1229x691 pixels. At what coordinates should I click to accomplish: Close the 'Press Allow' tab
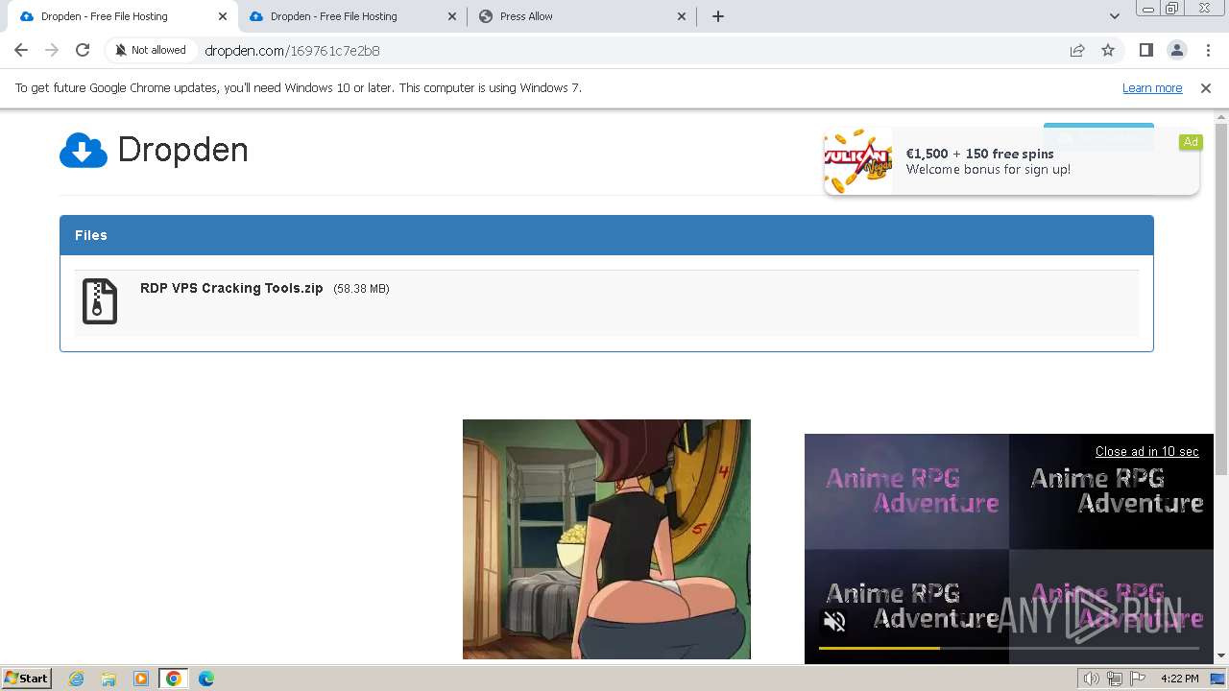[682, 16]
